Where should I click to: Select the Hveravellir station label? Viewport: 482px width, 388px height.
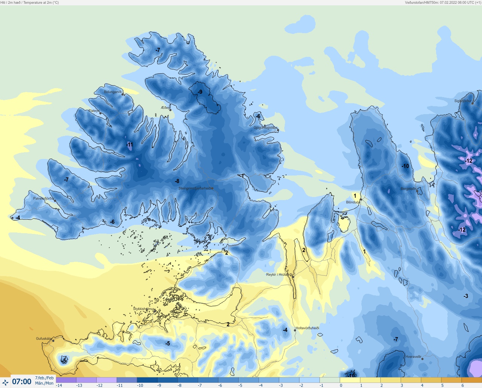413,357
